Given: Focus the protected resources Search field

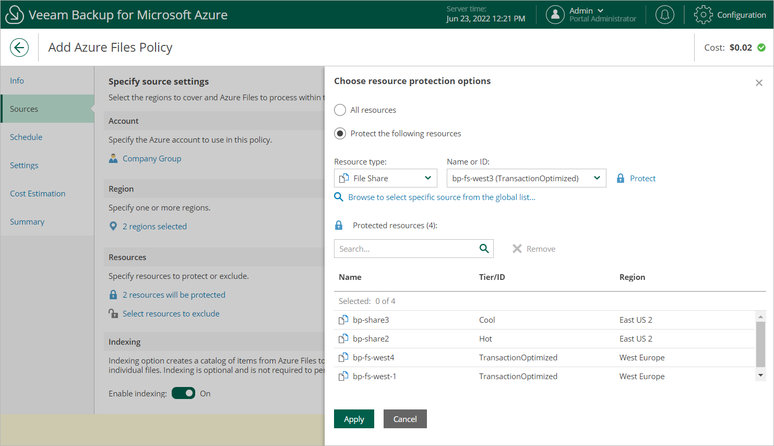Looking at the screenshot, I should [406, 249].
